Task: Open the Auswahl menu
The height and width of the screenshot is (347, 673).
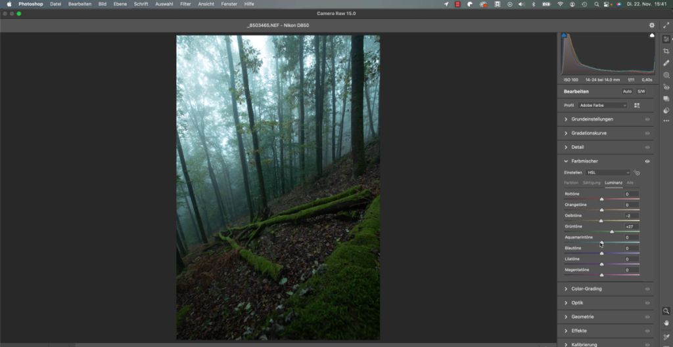Action: coord(164,4)
